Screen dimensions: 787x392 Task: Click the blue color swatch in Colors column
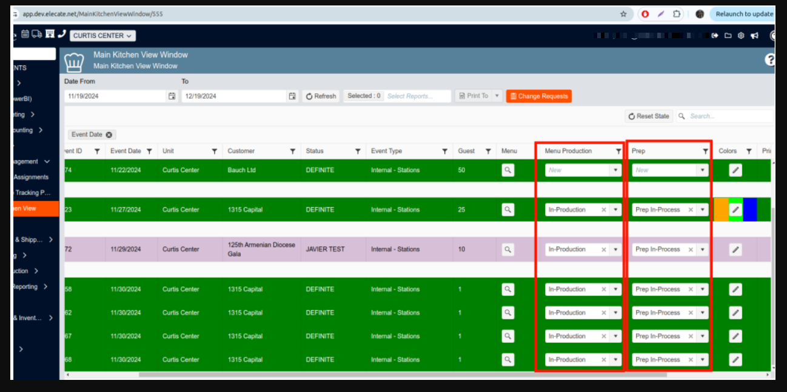pyautogui.click(x=749, y=210)
